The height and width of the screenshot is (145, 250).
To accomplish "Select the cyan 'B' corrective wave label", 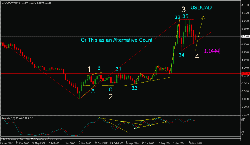I will [99, 68].
